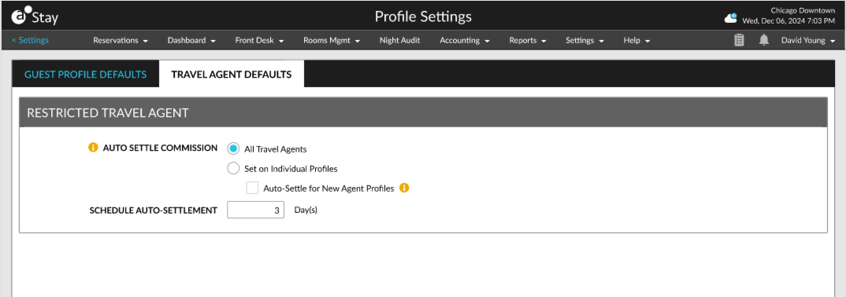Select Set on Individual Profiles radio button
The image size is (846, 297).
(x=233, y=168)
